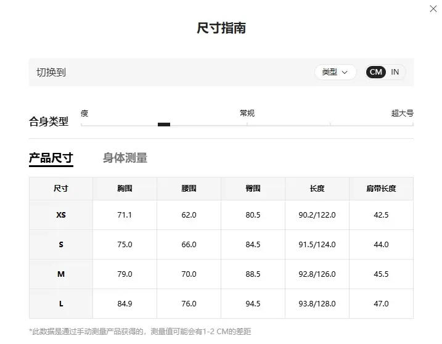Select the L size row header
Image resolution: width=442 pixels, height=344 pixels.
61,304
